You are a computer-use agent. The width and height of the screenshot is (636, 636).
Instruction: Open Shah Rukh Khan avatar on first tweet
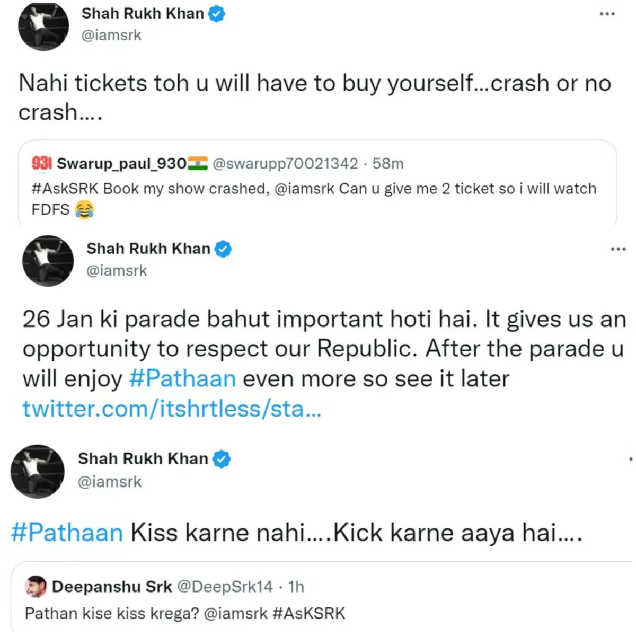pos(43,26)
